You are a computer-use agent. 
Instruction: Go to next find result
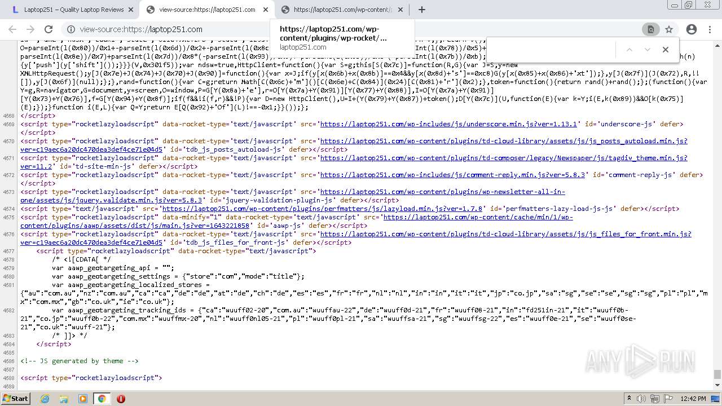648,50
